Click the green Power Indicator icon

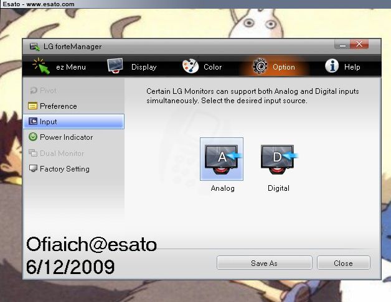tap(33, 137)
